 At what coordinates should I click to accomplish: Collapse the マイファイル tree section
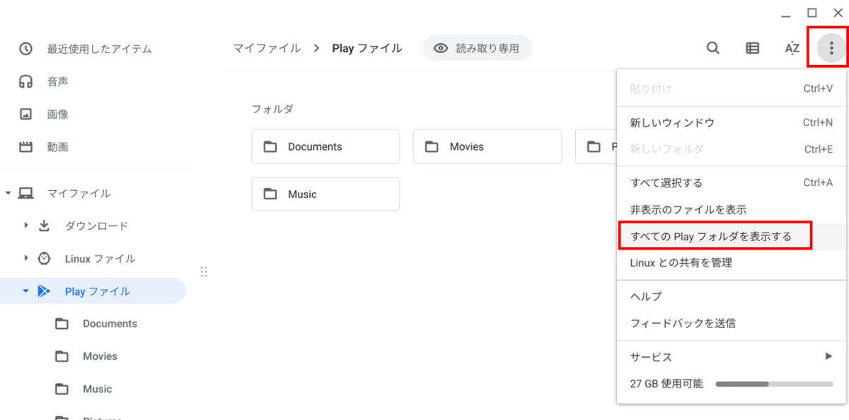pos(8,193)
